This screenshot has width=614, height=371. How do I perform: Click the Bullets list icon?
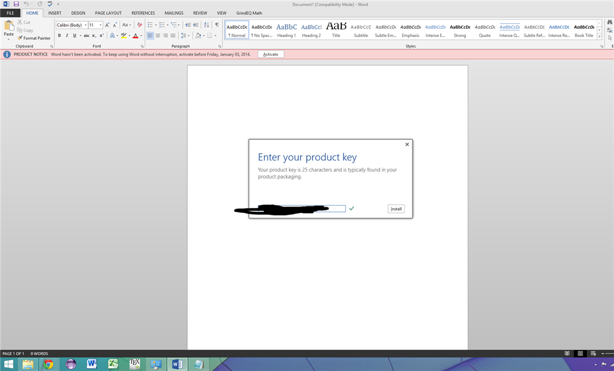150,25
